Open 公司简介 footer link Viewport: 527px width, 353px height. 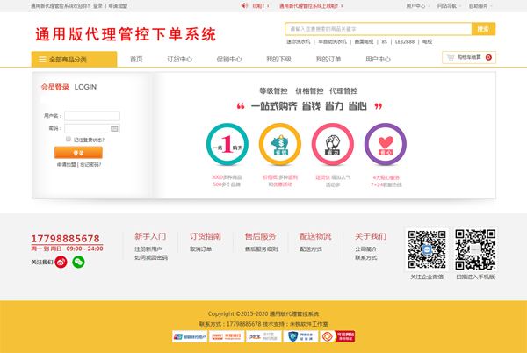366,249
